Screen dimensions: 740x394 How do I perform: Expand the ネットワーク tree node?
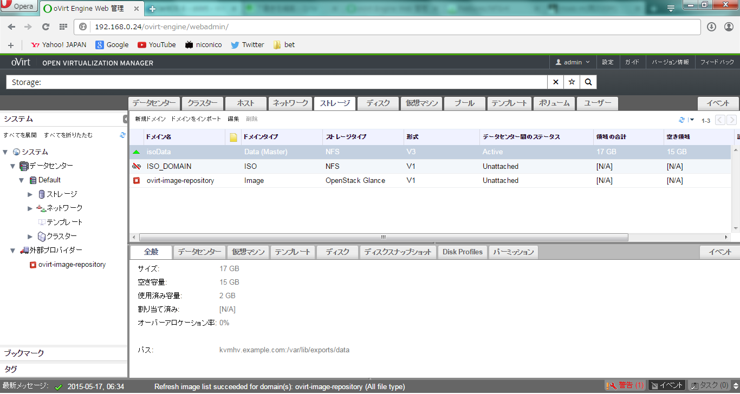pyautogui.click(x=30, y=208)
